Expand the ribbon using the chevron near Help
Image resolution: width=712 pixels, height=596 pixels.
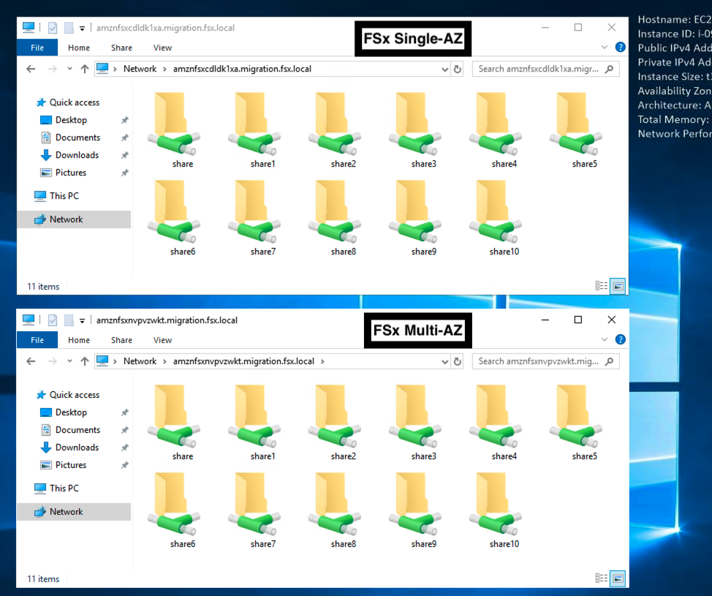click(x=604, y=46)
